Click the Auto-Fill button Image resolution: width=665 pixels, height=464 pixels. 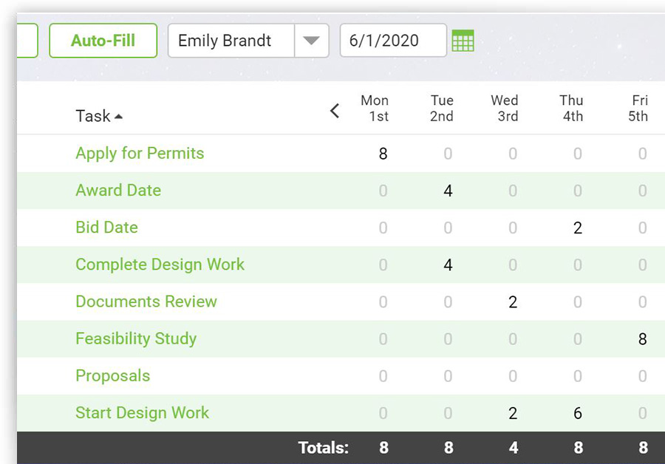(x=103, y=41)
